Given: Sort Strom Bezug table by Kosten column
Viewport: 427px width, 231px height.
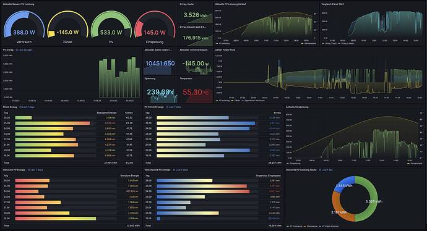Looking at the screenshot, I should click(129, 112).
